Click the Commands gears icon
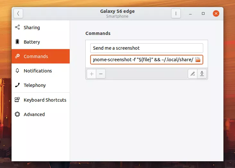 [x=17, y=56]
